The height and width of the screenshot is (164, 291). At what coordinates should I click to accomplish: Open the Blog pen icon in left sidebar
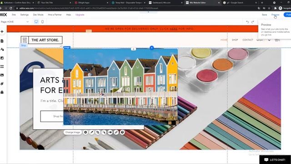click(x=2, y=84)
